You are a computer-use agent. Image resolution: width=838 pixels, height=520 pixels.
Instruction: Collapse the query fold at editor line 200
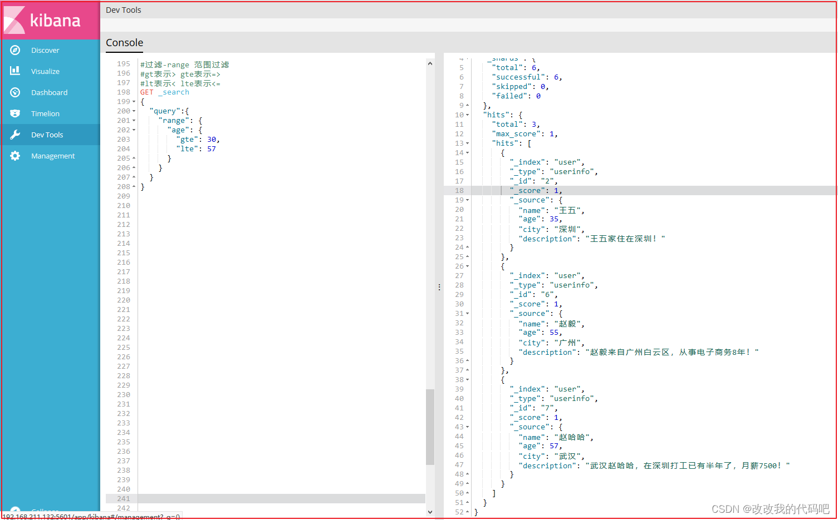(x=134, y=111)
